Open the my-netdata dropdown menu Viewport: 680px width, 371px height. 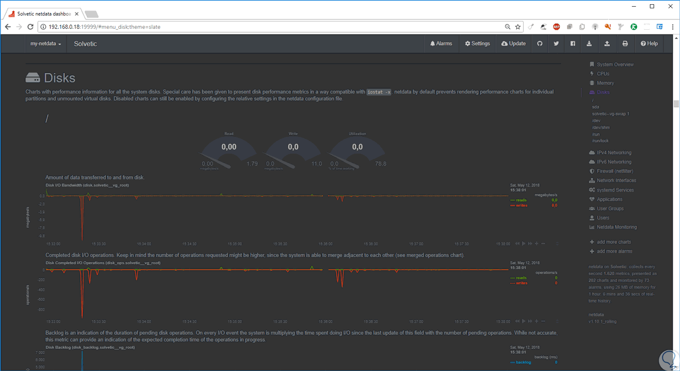point(46,44)
